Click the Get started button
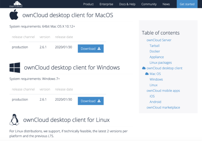This screenshot has height=141, width=202. 187,4
